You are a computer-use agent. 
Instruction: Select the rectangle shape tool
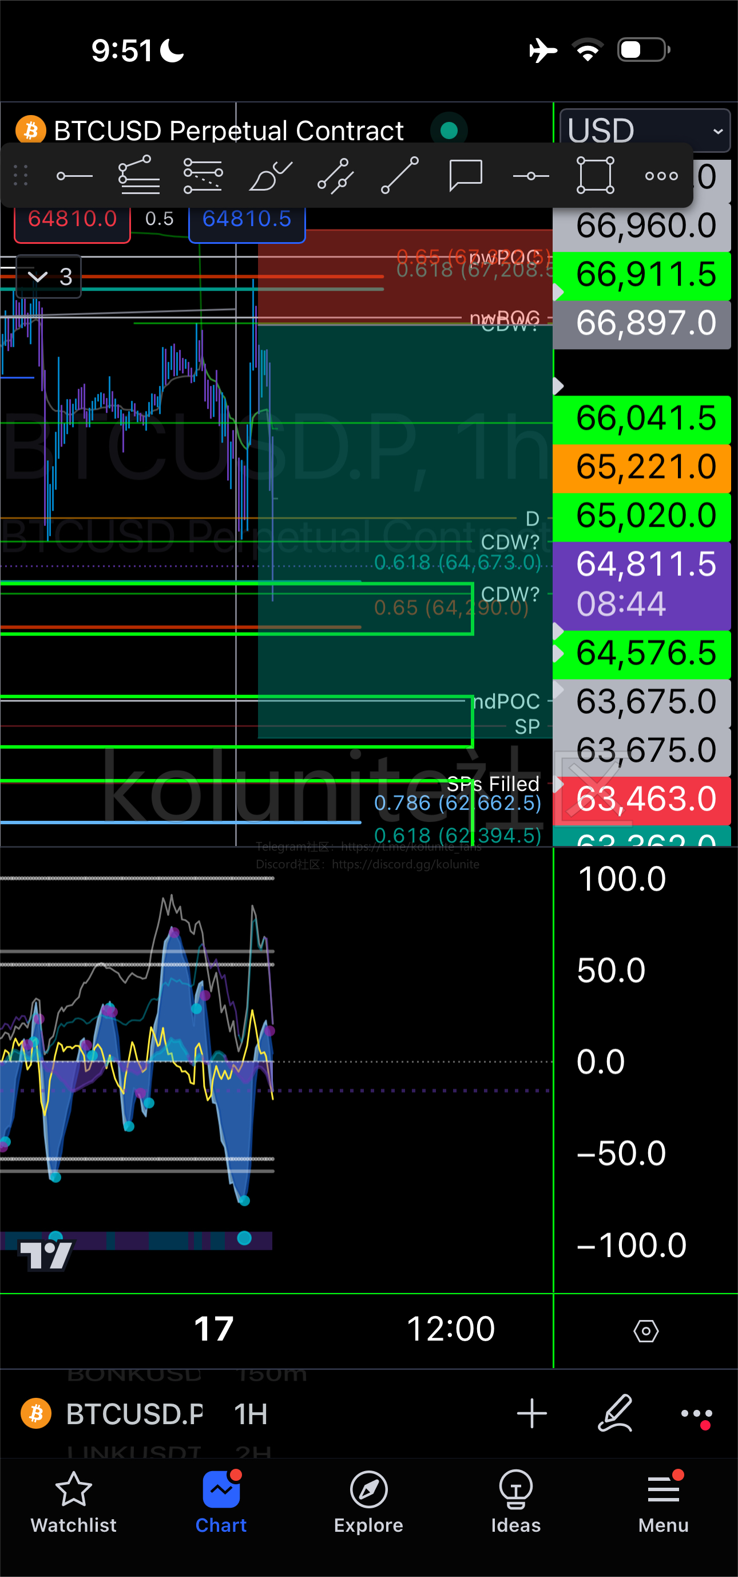click(596, 175)
